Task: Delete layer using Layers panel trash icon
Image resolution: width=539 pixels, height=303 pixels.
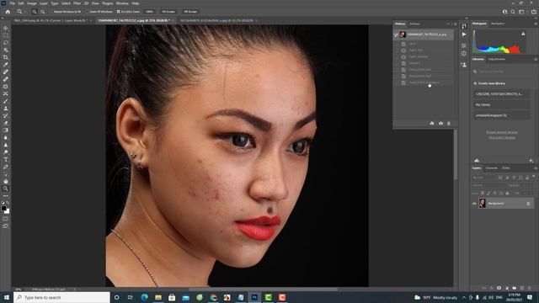Action: (x=530, y=288)
